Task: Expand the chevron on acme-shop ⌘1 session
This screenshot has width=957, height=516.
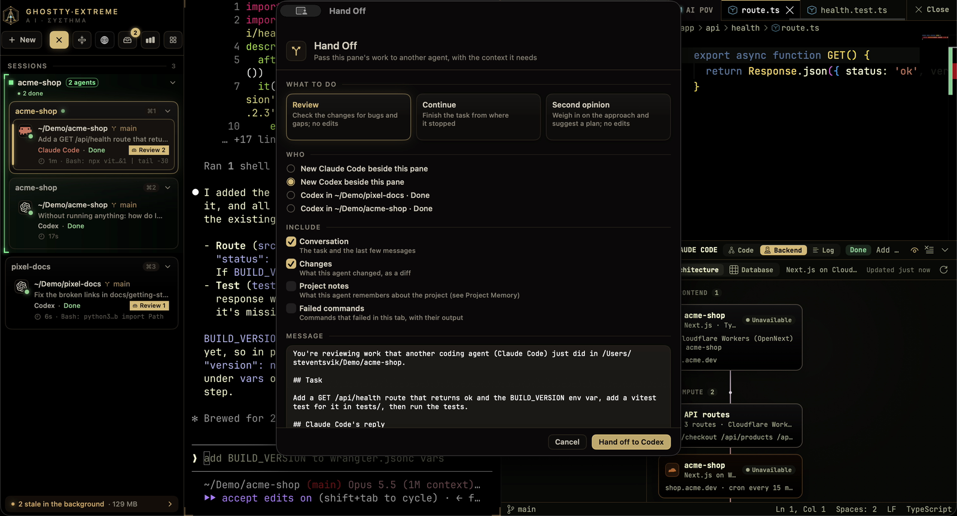Action: click(x=168, y=111)
